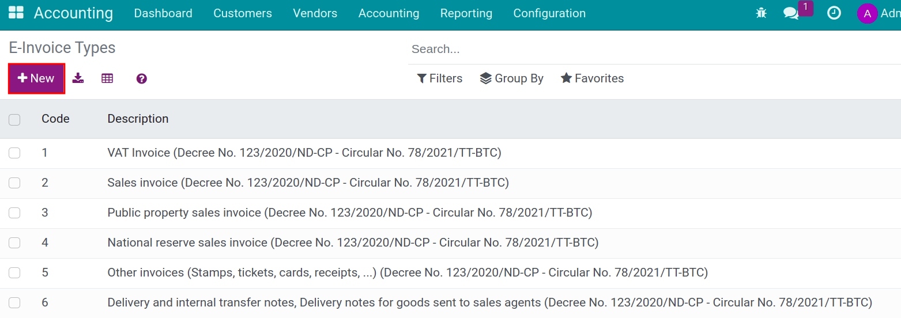This screenshot has height=318, width=901.
Task: Open the apps grid home menu icon
Action: pyautogui.click(x=16, y=13)
